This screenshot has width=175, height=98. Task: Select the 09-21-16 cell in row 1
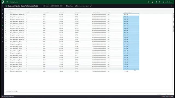[131, 14]
